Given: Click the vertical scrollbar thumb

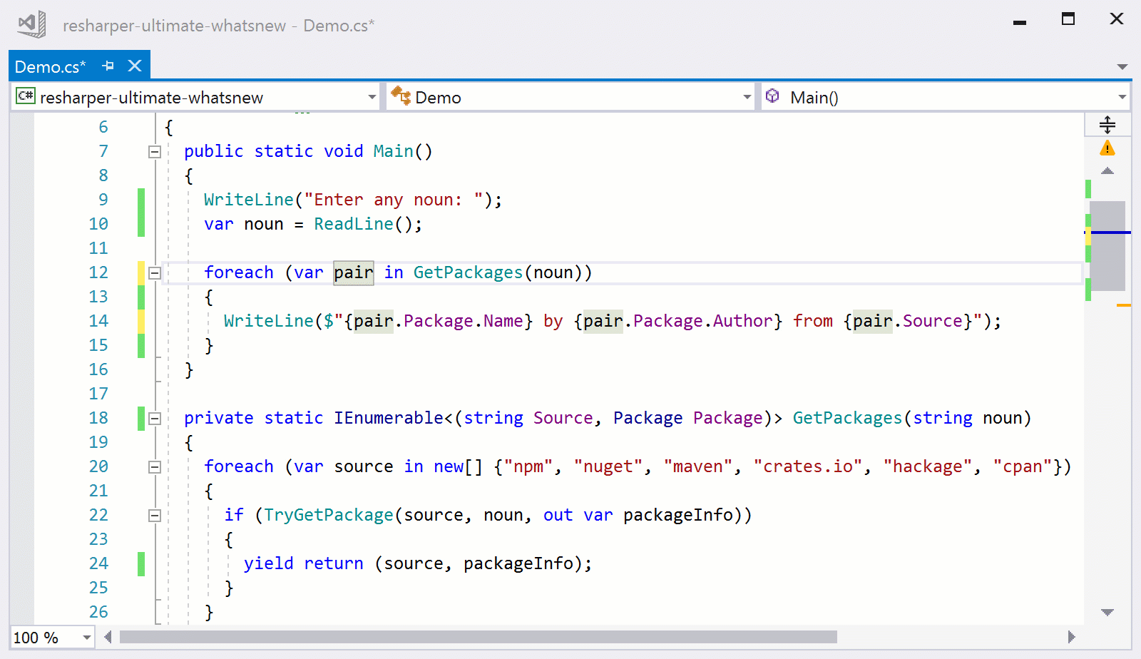Looking at the screenshot, I should point(1107,245).
